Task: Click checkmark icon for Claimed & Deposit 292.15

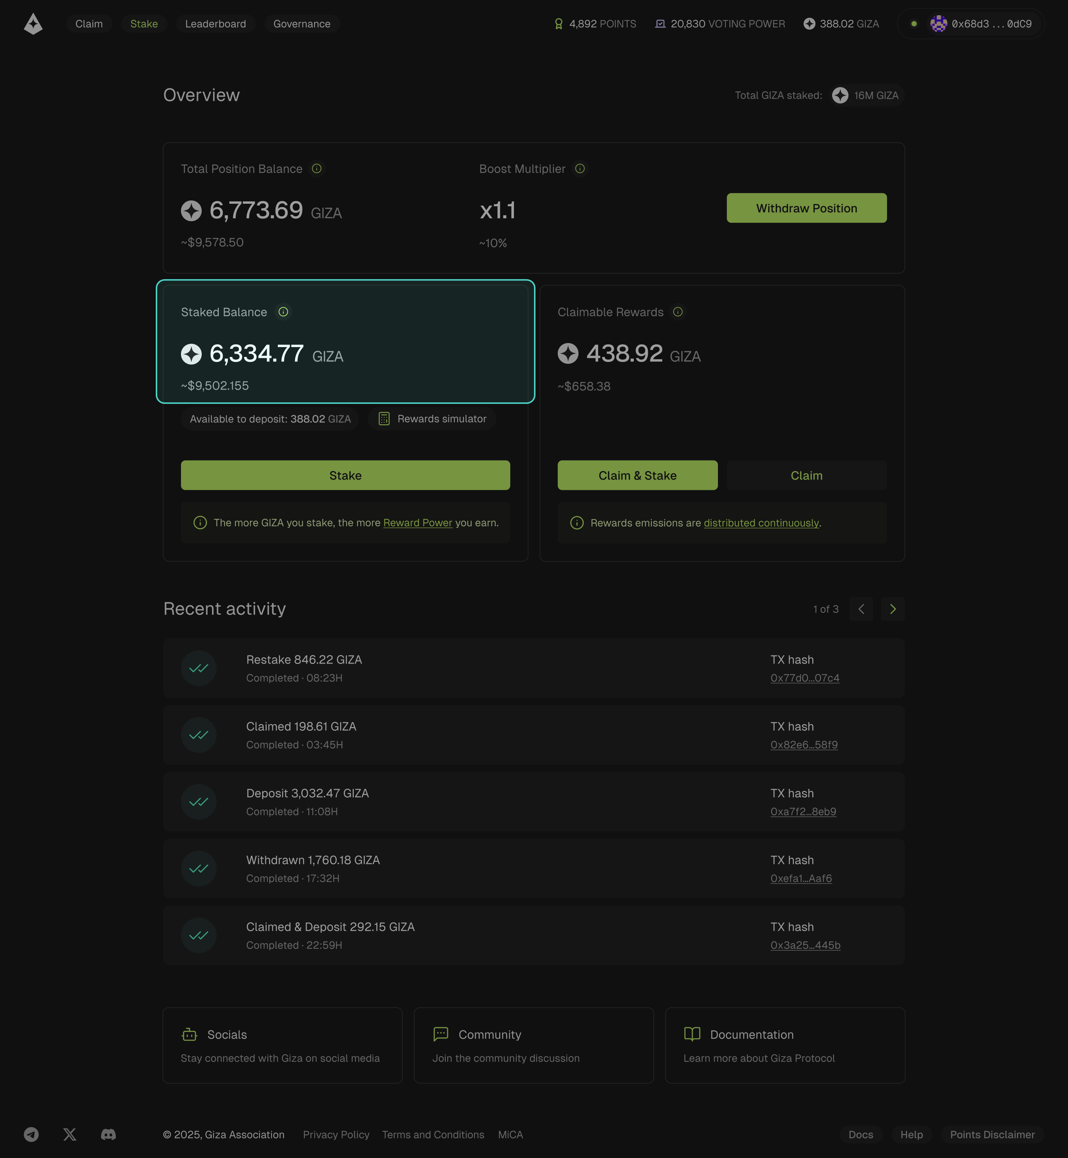Action: pos(198,935)
